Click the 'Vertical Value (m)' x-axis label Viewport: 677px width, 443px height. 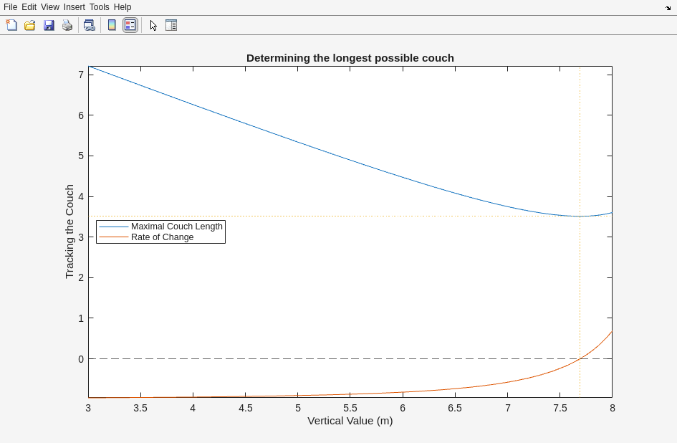350,421
